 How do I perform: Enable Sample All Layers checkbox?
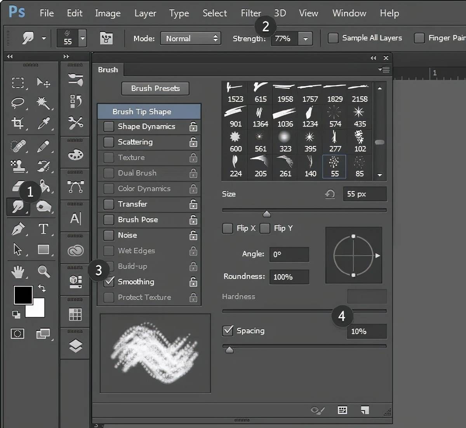click(333, 38)
